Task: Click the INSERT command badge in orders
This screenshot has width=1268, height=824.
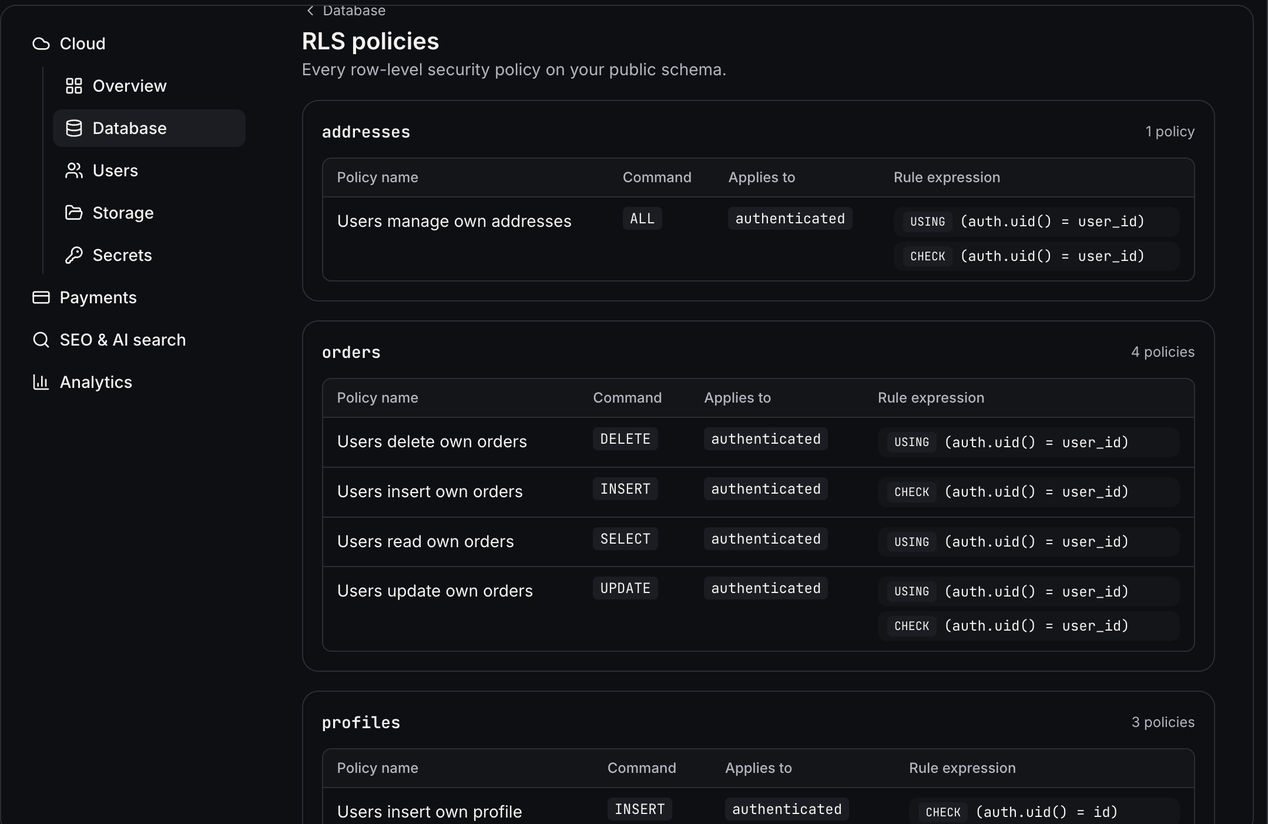Action: click(625, 489)
